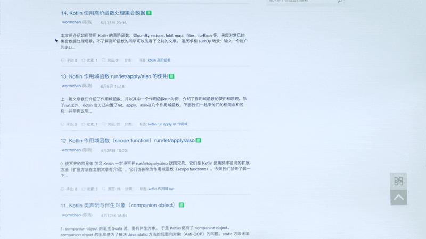Viewport: 426px width, 239px height.
Task: Click '浏览: 22' view count
Action: (x=113, y=124)
